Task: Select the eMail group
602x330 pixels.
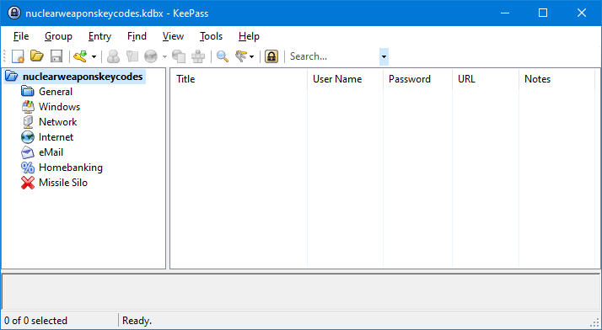Action: click(x=51, y=152)
